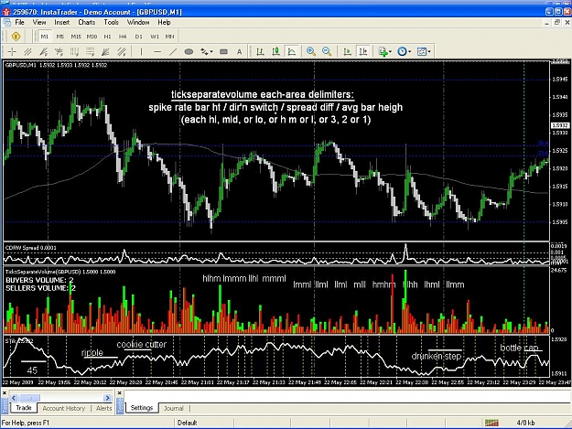Image resolution: width=572 pixels, height=429 pixels.
Task: Click the InstaTrader title bar icon
Action: [x=6, y=12]
